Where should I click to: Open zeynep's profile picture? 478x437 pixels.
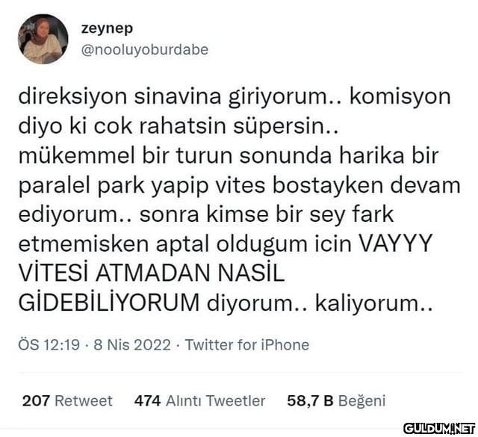43,39
